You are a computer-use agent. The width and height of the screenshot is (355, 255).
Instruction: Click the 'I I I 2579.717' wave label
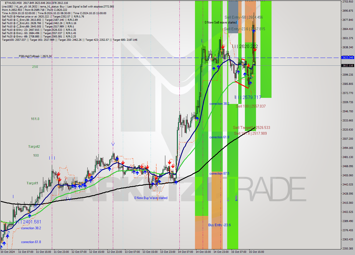pos(248,97)
